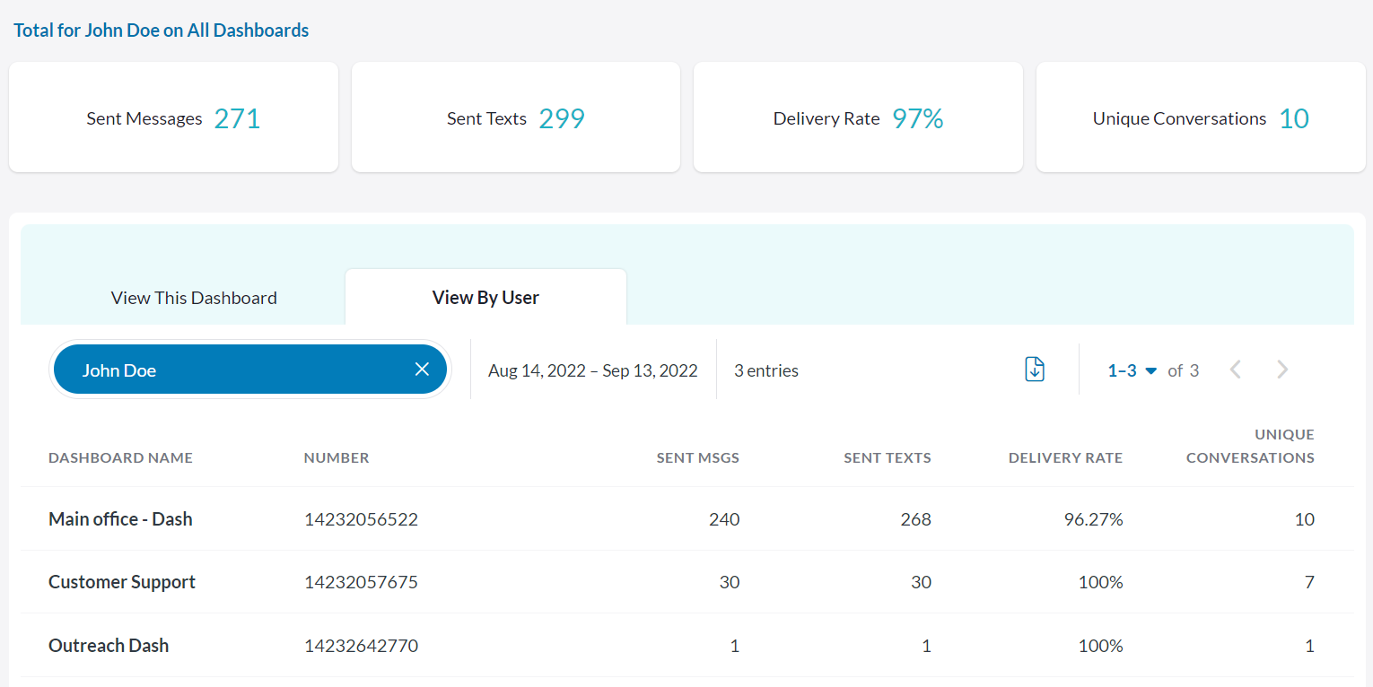Sort by Unique Conversations column
1373x687 pixels.
[1250, 446]
